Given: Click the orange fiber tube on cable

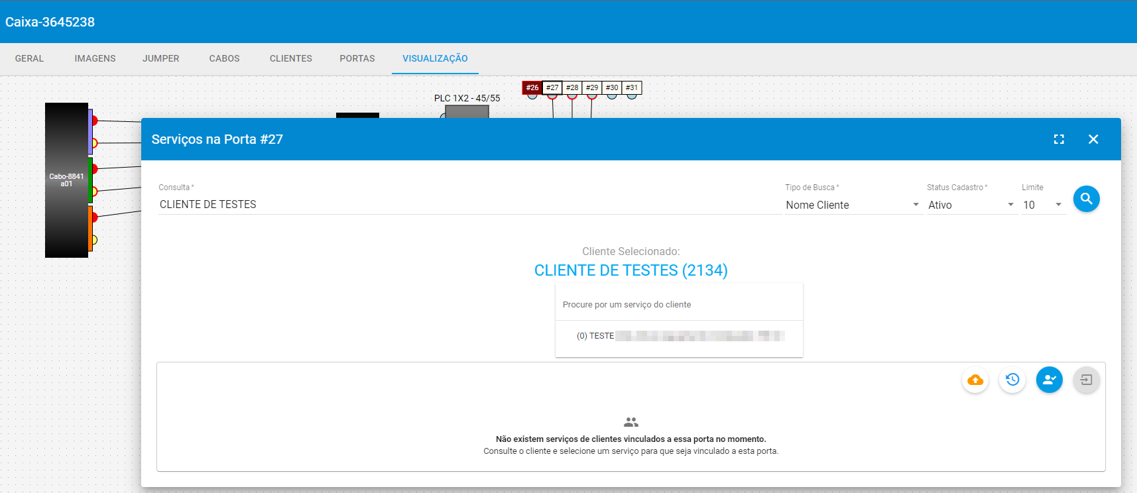Looking at the screenshot, I should point(90,228).
